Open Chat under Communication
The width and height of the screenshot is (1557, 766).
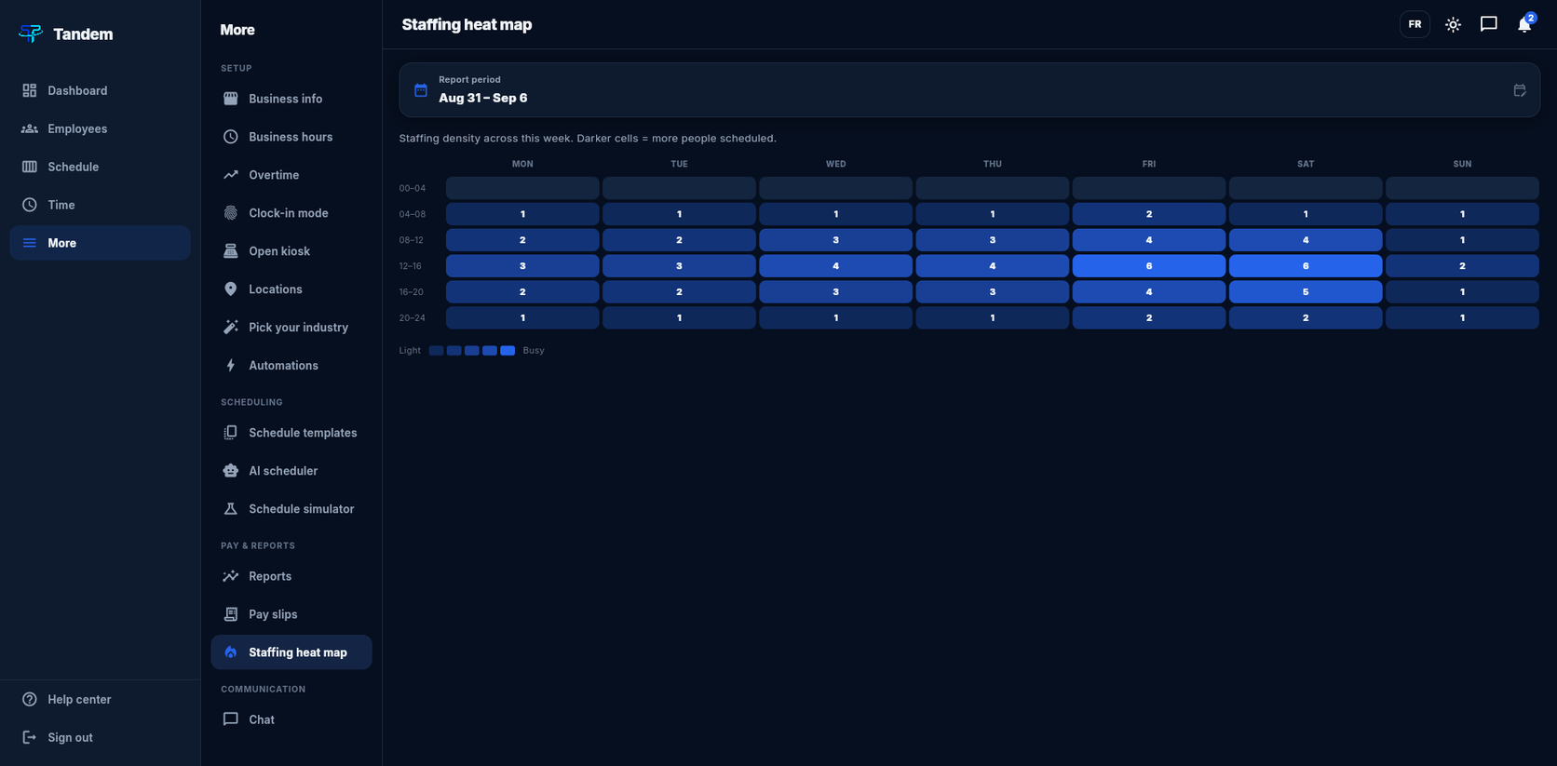[291, 719]
